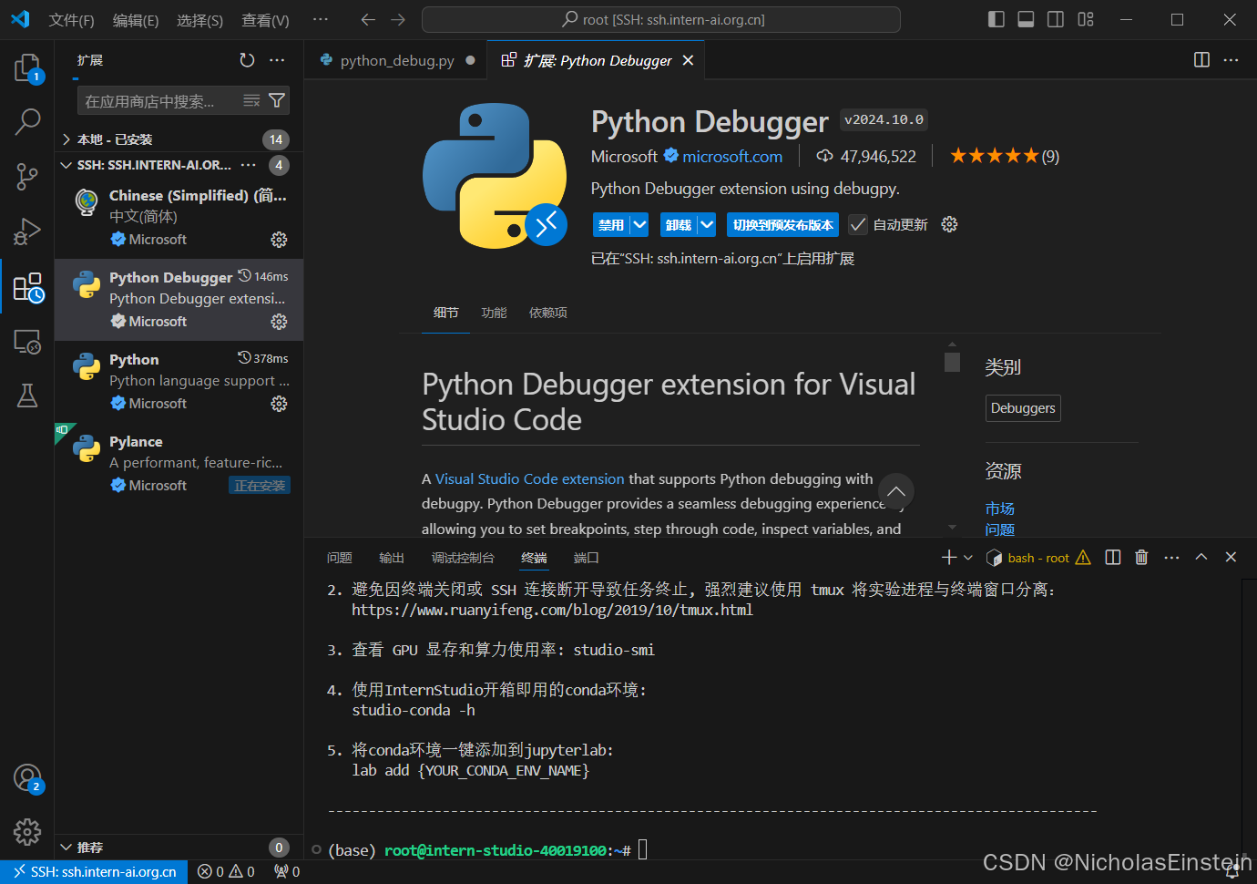The width and height of the screenshot is (1257, 884).
Task: Open the Source Control view
Action: tap(27, 177)
